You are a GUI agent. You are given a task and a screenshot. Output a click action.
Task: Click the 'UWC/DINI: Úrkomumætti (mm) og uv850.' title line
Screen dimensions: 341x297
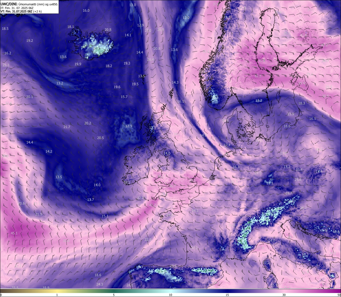point(29,4)
